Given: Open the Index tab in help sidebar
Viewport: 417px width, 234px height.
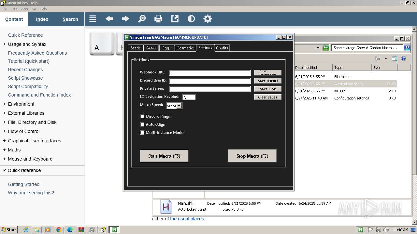Looking at the screenshot, I should [x=42, y=19].
